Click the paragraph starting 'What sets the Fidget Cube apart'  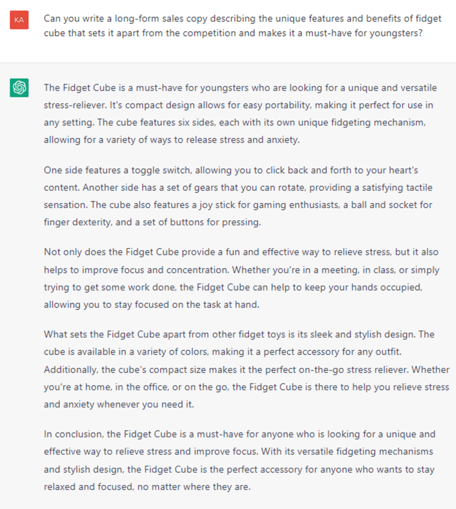click(247, 369)
